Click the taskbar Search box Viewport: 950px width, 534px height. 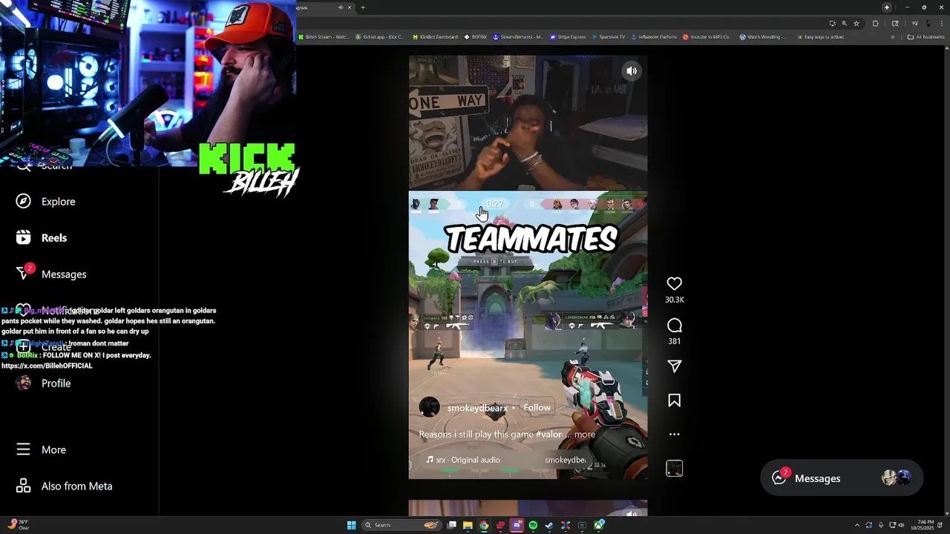click(402, 525)
